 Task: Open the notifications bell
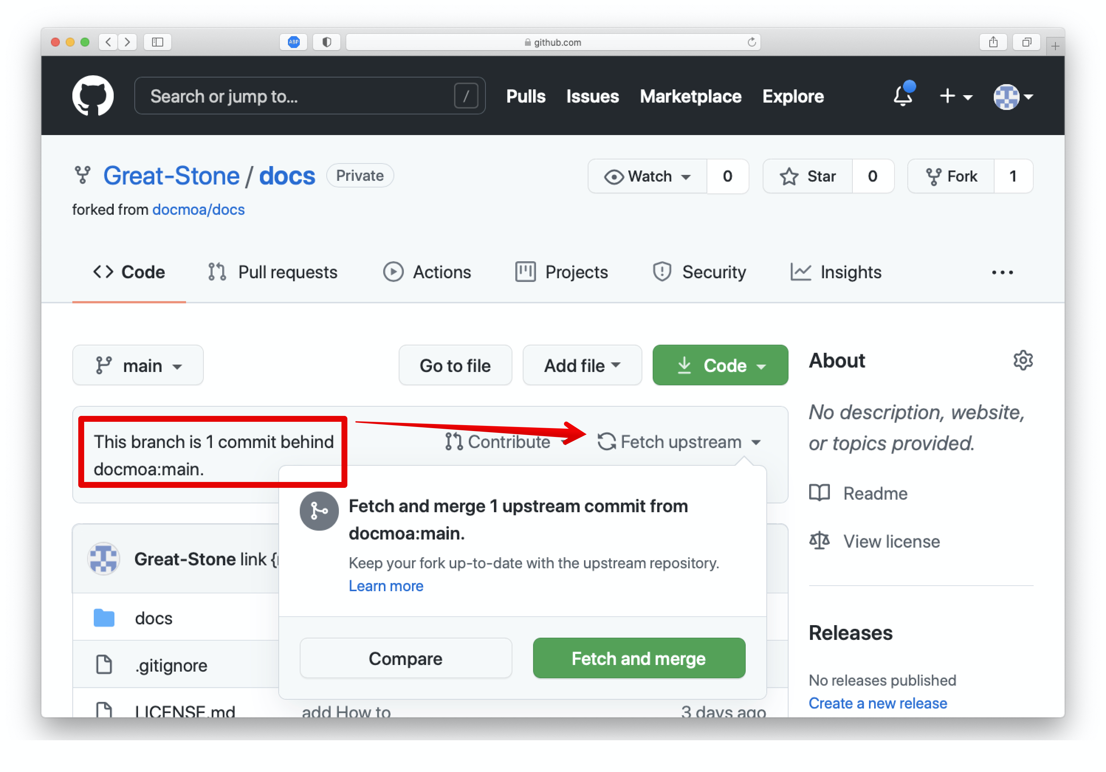click(x=903, y=96)
